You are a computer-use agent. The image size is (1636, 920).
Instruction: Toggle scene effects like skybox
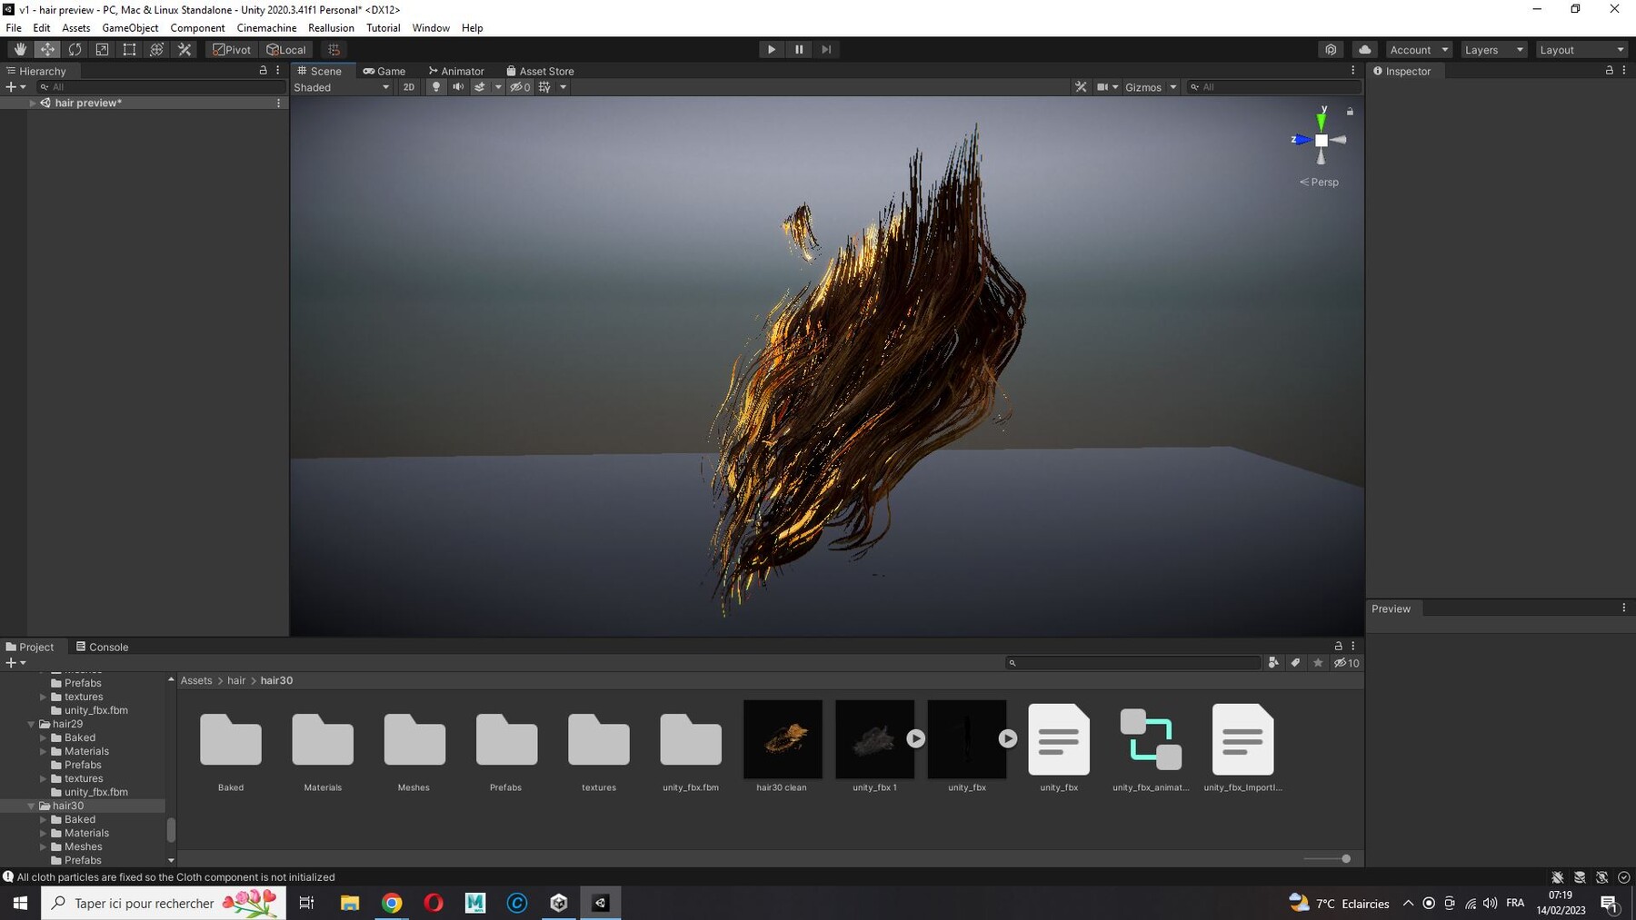(x=480, y=87)
